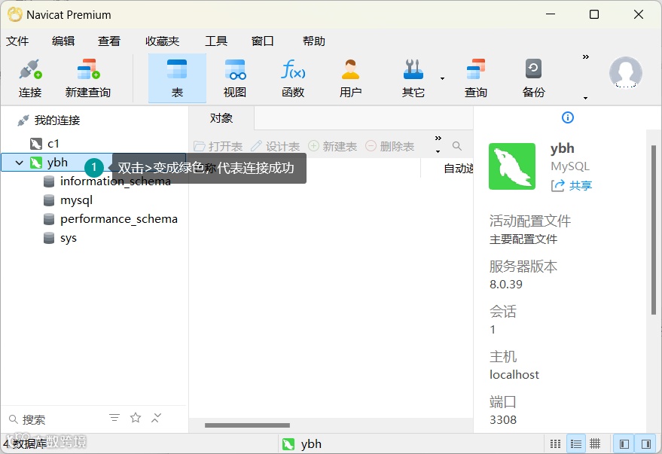Screen dimensions: 662x454
Task: Toggle the right information pane visibility
Action: (x=645, y=444)
